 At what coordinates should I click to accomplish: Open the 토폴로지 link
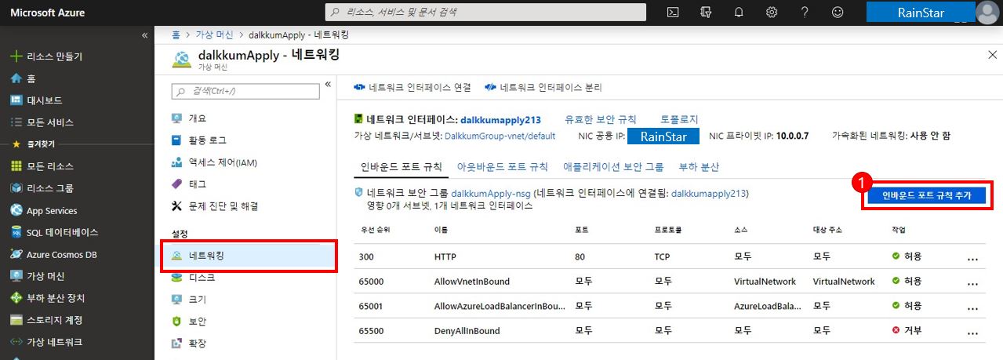679,120
